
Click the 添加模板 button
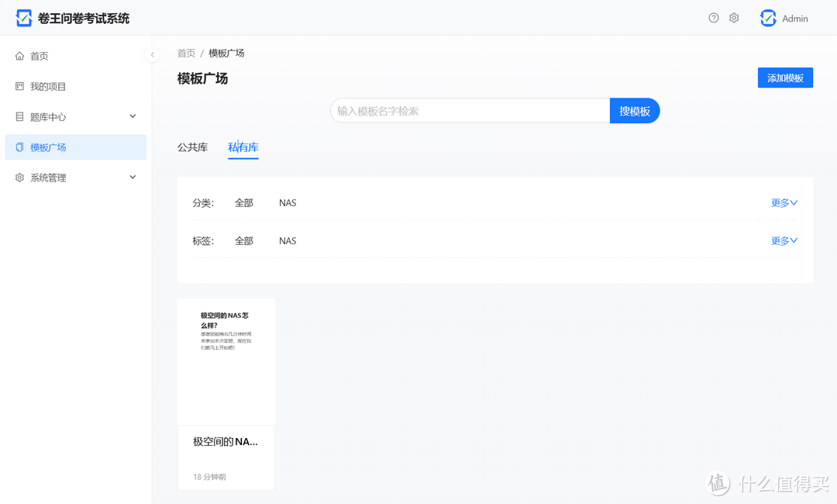point(785,78)
